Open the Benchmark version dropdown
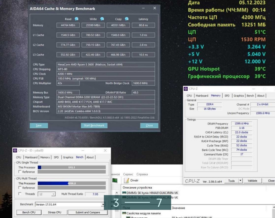Screen dimensions: 275x218 [x=103, y=205]
